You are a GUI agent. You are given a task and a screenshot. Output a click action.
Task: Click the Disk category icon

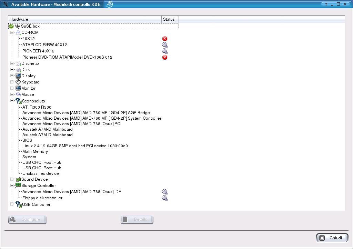point(18,70)
